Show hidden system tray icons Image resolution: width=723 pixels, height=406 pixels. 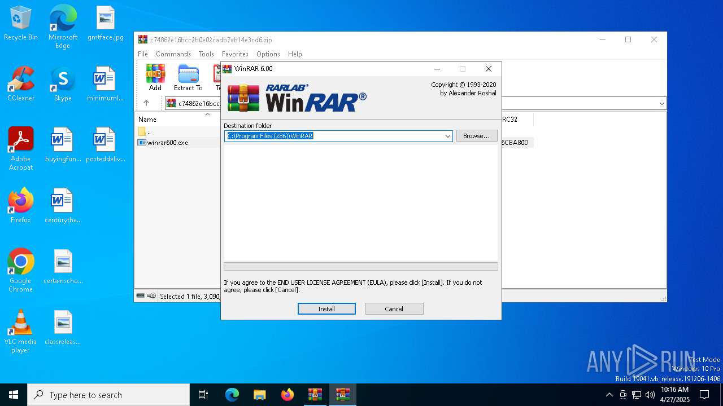click(x=609, y=395)
